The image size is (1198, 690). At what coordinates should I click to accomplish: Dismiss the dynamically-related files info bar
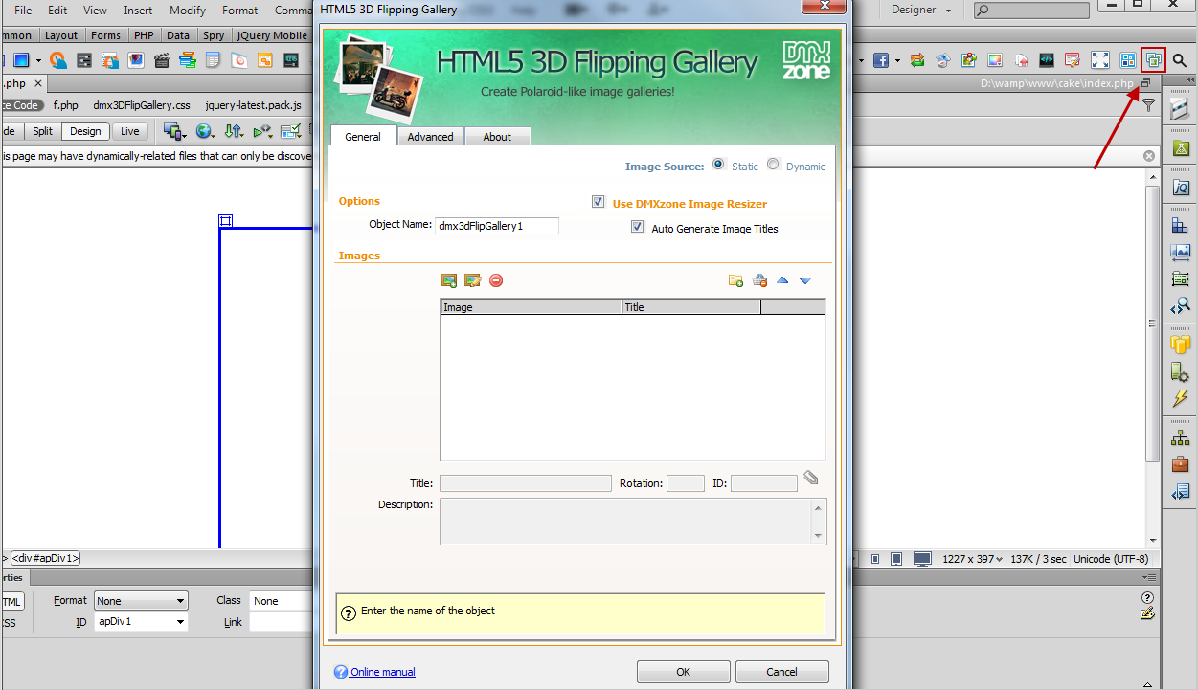tap(1149, 155)
